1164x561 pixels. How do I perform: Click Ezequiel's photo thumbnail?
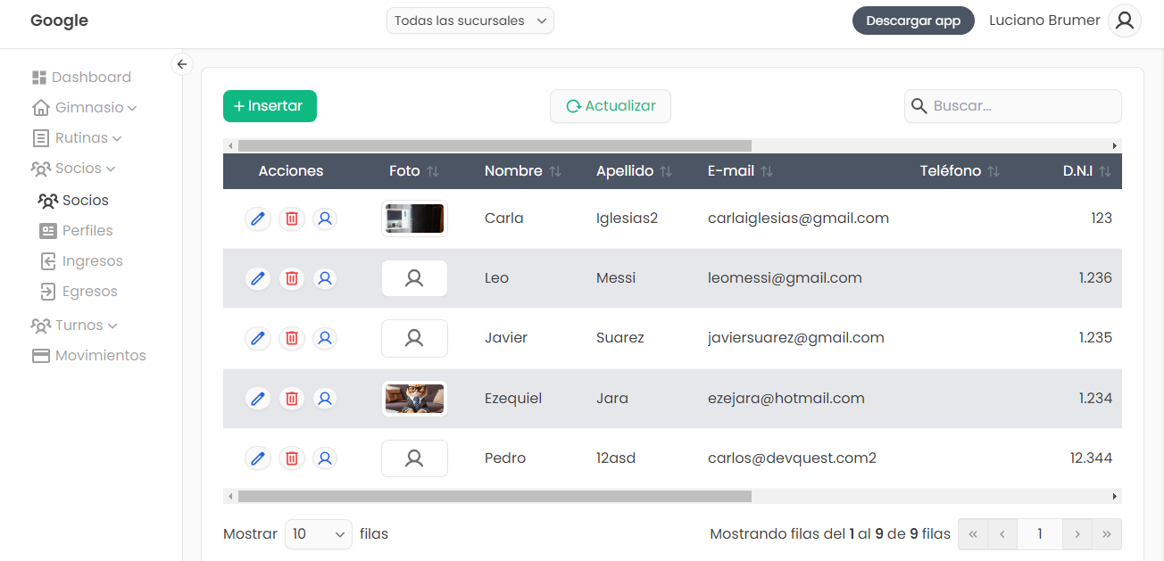(x=414, y=399)
